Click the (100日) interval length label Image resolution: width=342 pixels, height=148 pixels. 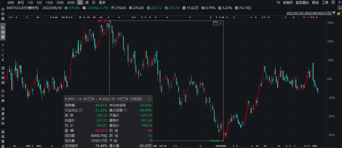click(136, 99)
